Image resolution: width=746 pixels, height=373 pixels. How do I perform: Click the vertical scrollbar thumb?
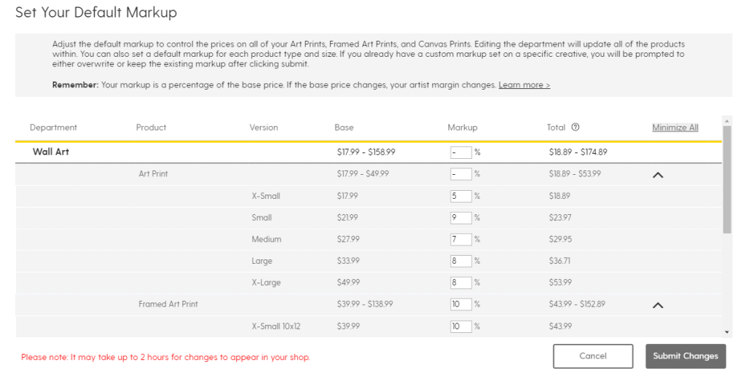pyautogui.click(x=726, y=179)
